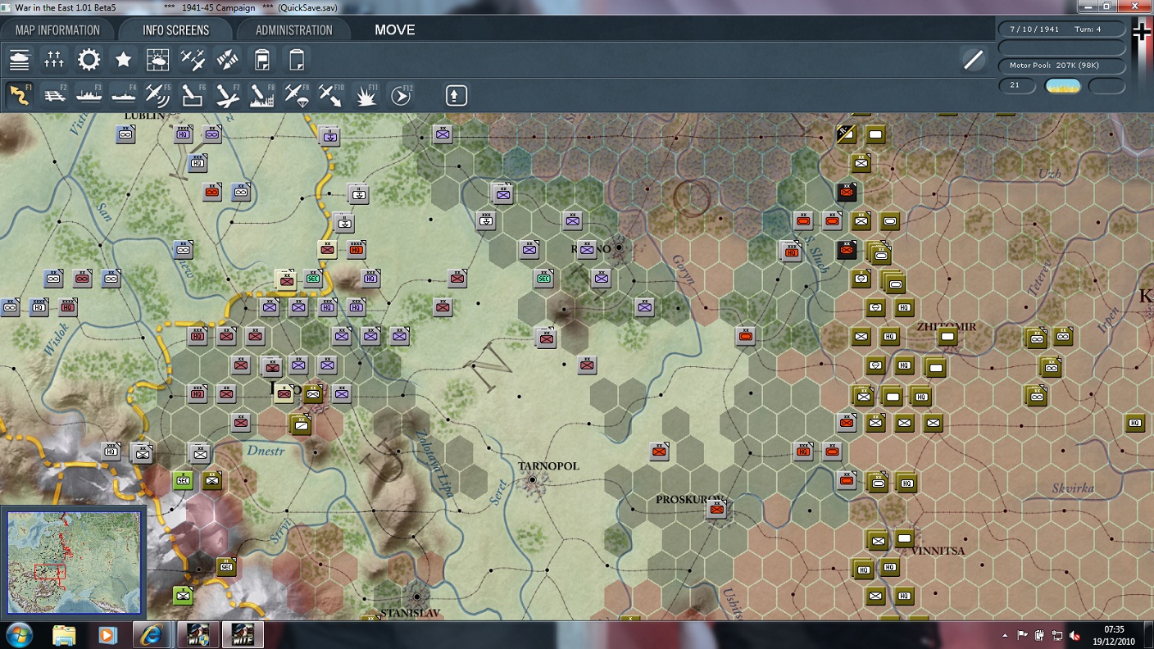This screenshot has width=1154, height=649.
Task: Select the F9 air transport parachute icon
Action: pos(296,95)
